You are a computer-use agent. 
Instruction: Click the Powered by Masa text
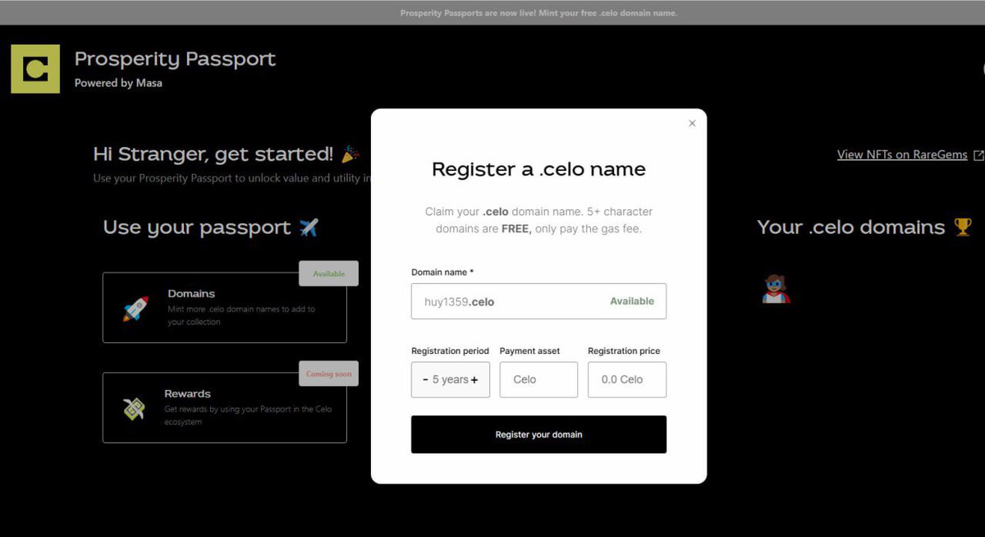tap(118, 83)
